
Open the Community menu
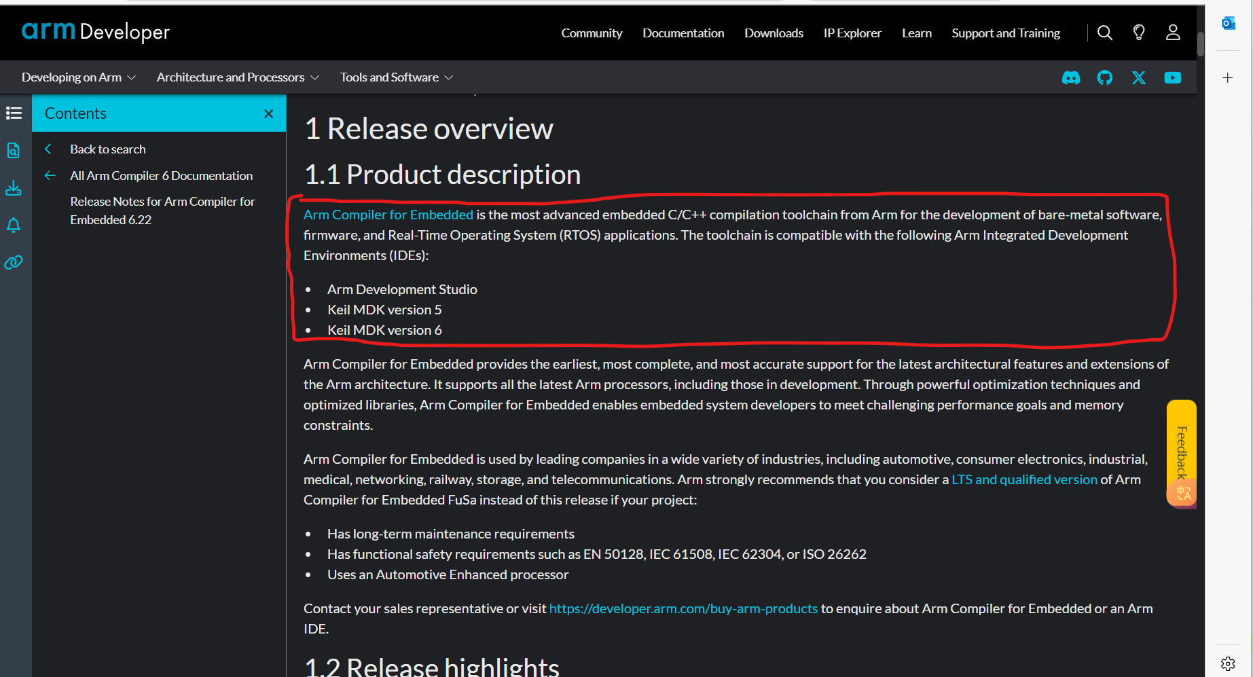pyautogui.click(x=592, y=33)
